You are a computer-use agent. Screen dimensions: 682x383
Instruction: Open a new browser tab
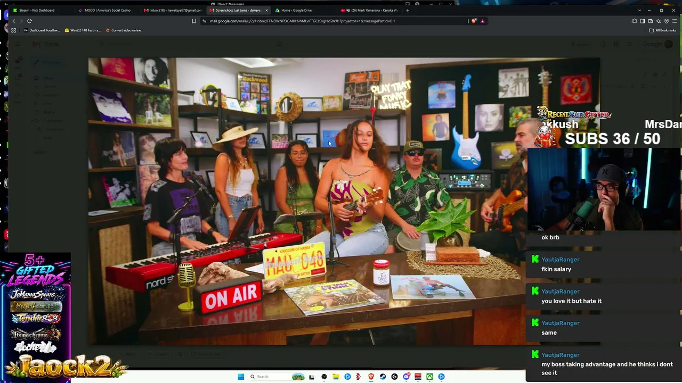tap(408, 10)
